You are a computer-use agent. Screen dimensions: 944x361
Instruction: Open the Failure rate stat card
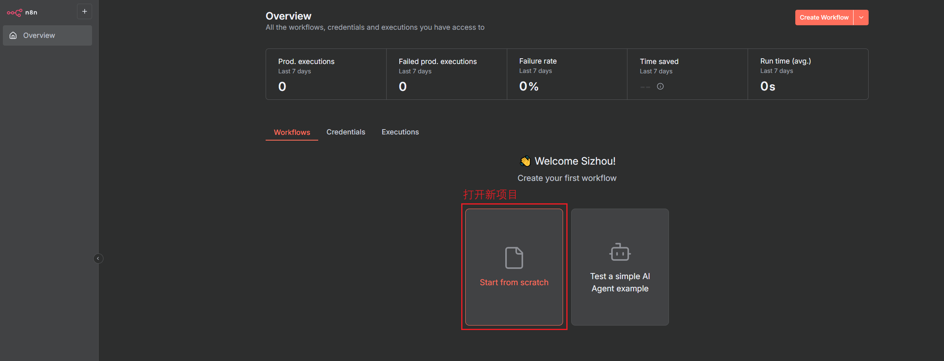point(567,74)
